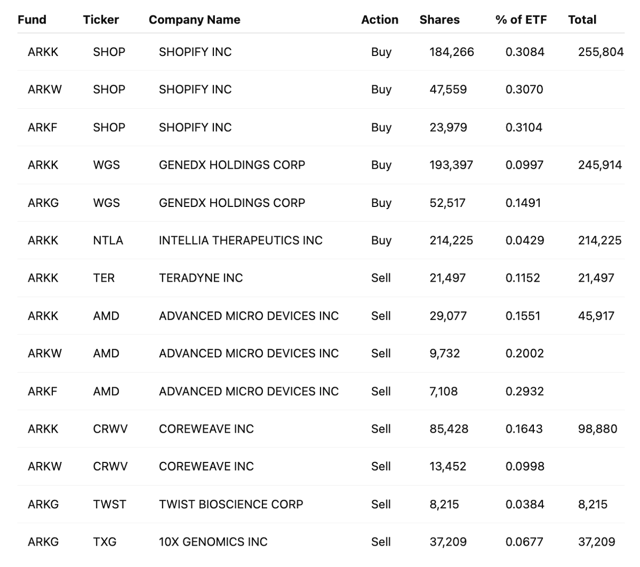Click Sell action in the 10X Genomics row
The image size is (640, 567).
pyautogui.click(x=381, y=542)
